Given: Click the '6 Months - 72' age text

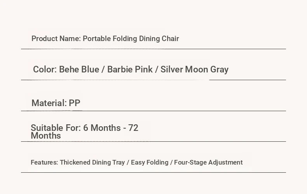Looking at the screenshot, I should tap(111, 128).
